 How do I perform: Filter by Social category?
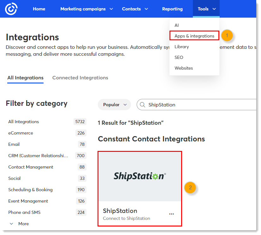[x=15, y=178]
